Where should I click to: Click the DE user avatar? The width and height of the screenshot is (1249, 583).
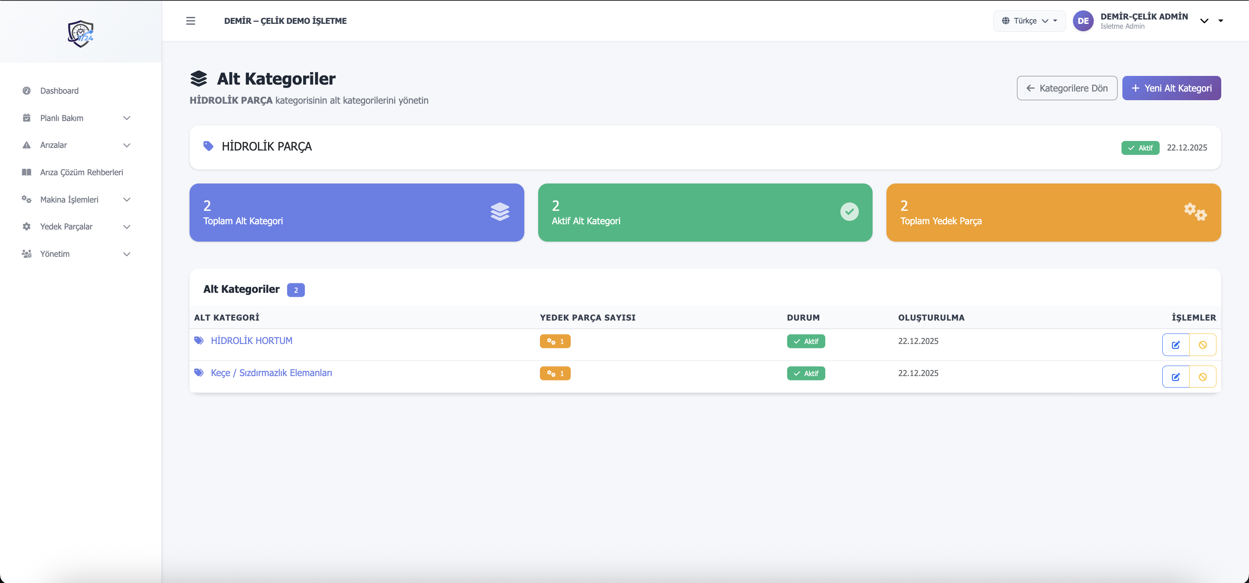click(1083, 21)
